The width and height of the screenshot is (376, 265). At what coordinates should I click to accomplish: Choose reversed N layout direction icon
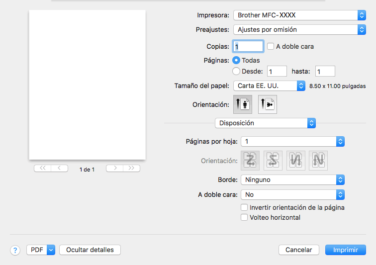click(x=295, y=161)
